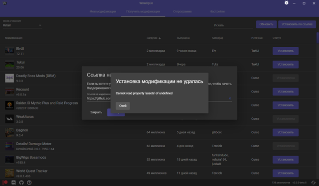Expand the Retail game client dropdown
Screen dimensions: 319x186
coord(22,25)
